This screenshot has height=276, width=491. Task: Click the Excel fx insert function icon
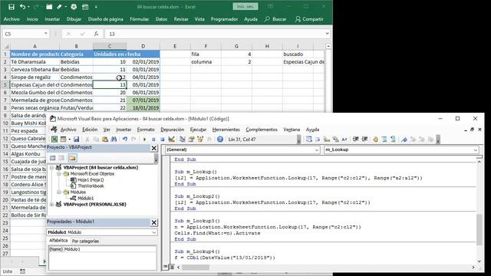(96, 34)
